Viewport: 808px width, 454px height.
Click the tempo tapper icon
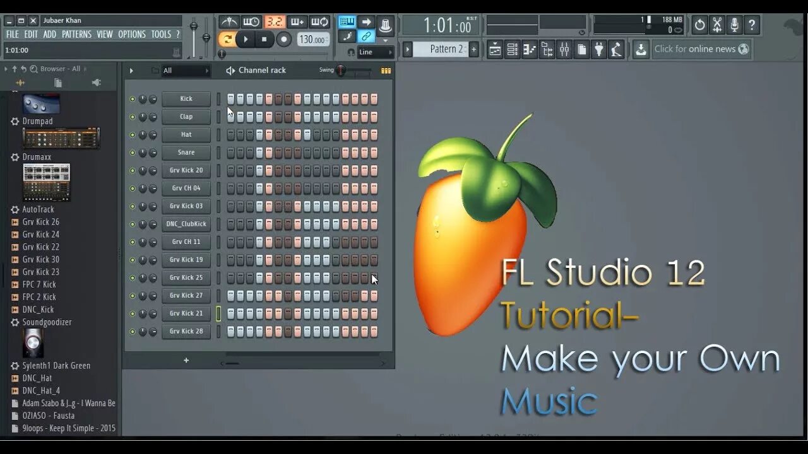click(x=617, y=49)
